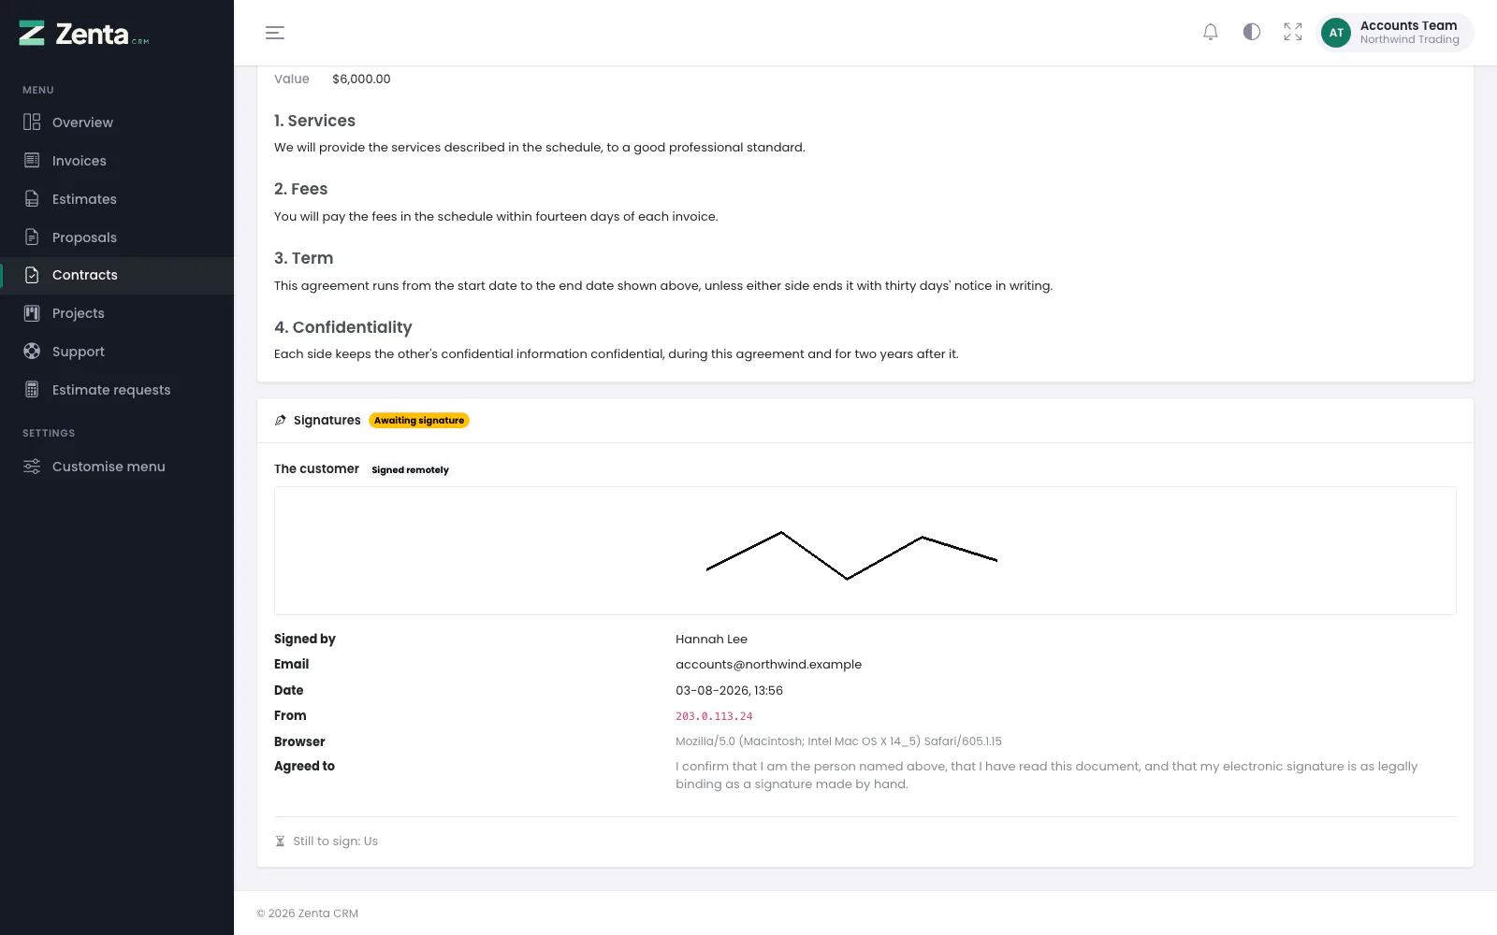The image size is (1497, 935).
Task: Click the Signed remotely badge
Action: [x=410, y=470]
